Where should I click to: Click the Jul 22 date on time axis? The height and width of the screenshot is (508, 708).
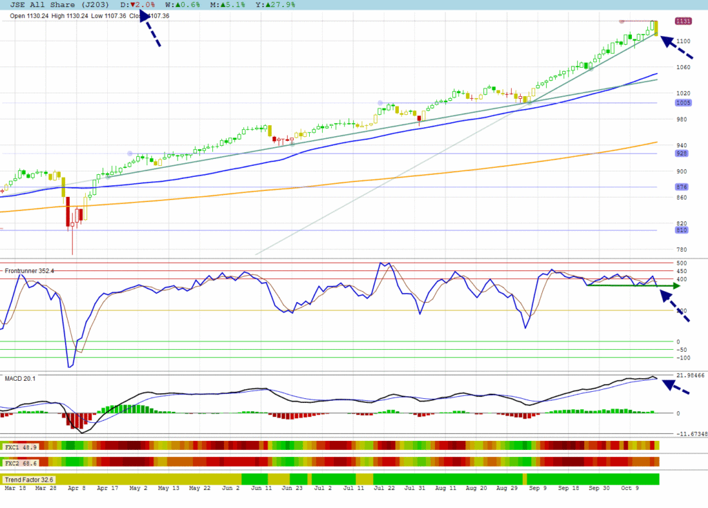click(x=384, y=487)
